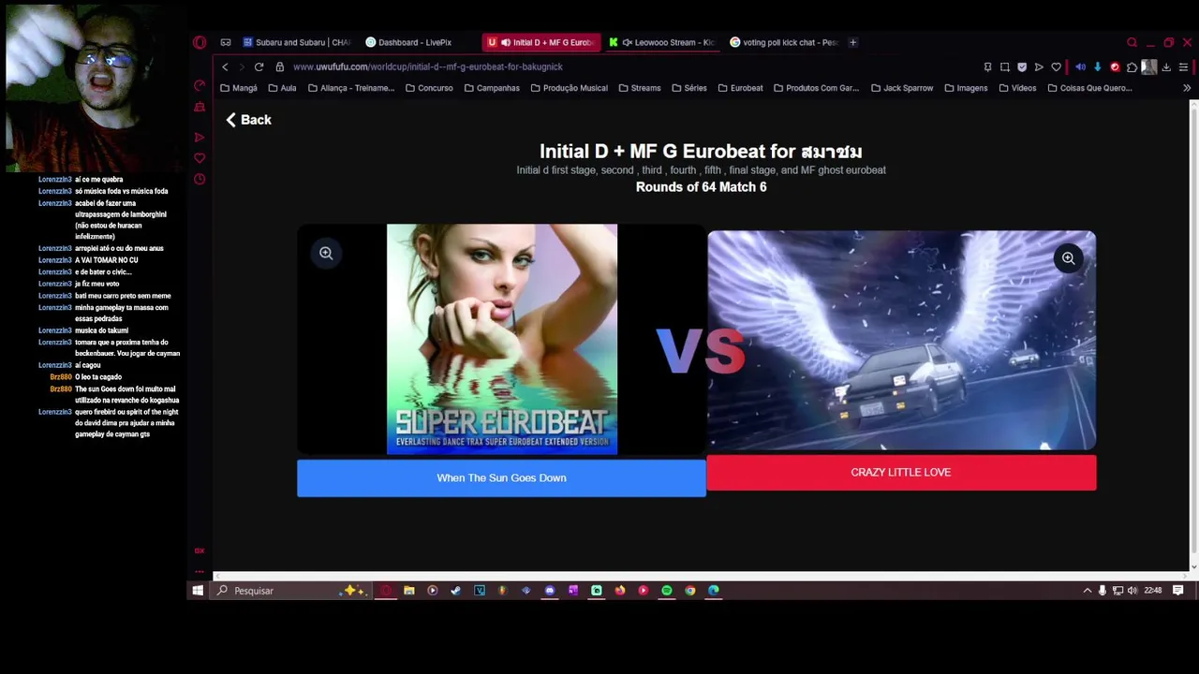Image resolution: width=1199 pixels, height=674 pixels.
Task: Open the Campanhas bookmarks folder
Action: [x=492, y=88]
